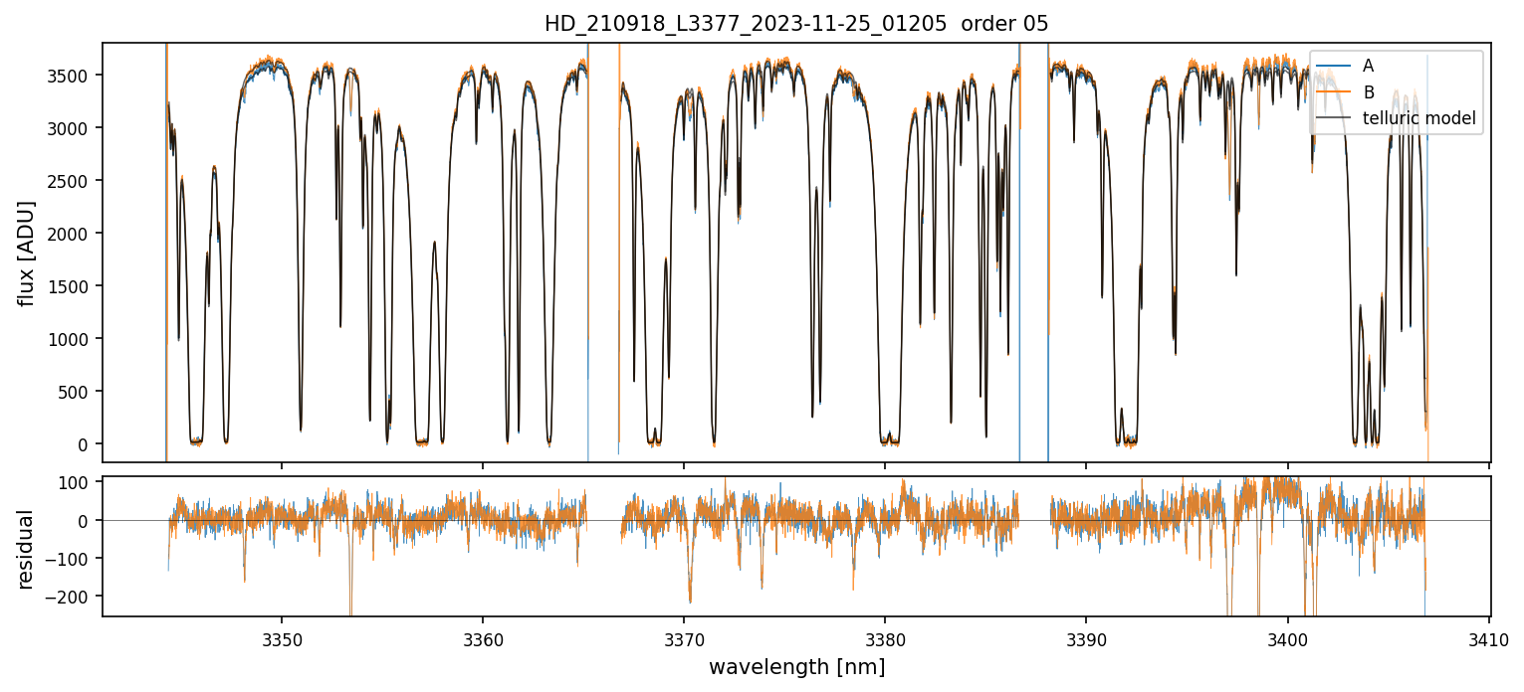Click the 3390 x-axis tick label
Viewport: 1524px width, 692px height.
(x=1086, y=637)
